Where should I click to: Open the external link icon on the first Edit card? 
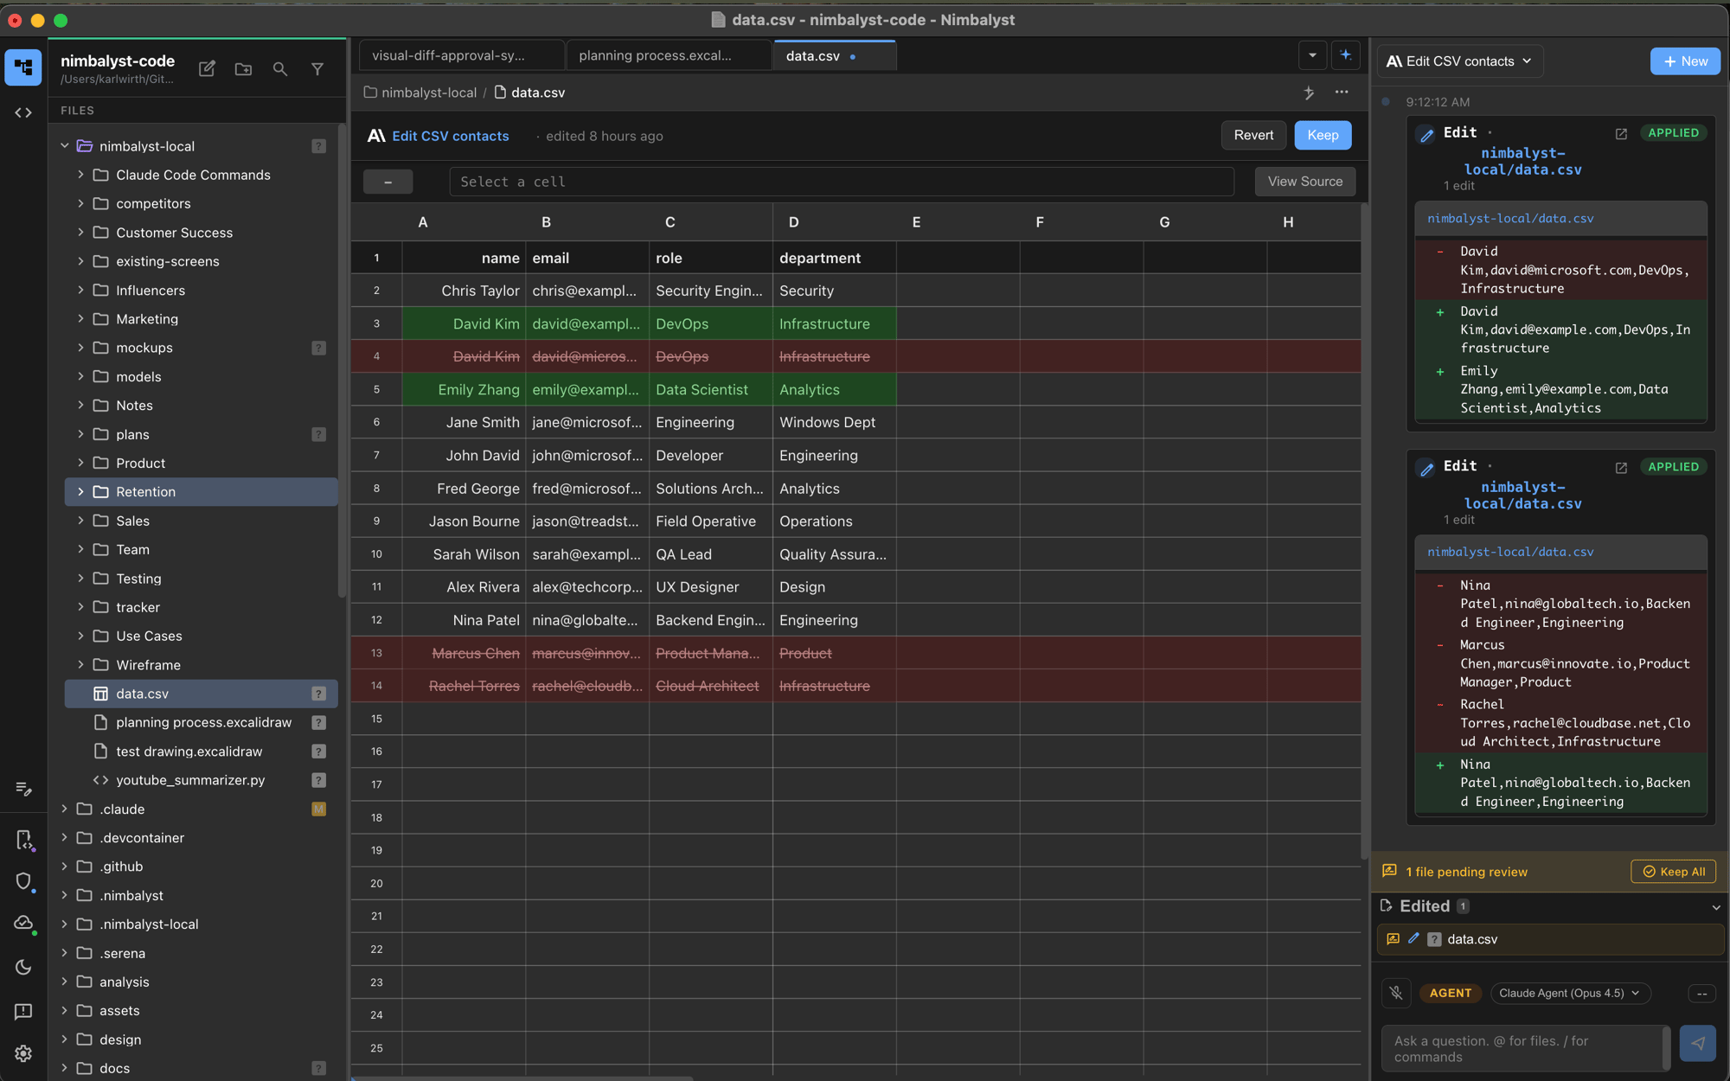point(1620,132)
